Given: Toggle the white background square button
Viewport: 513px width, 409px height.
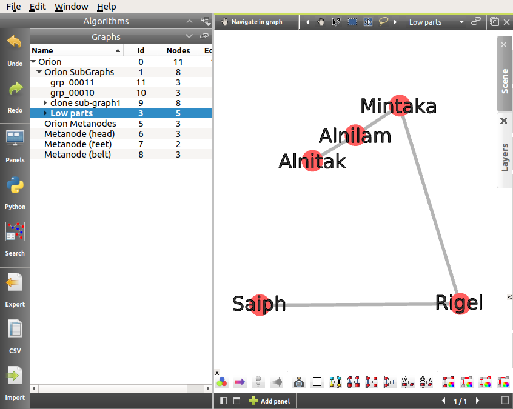Looking at the screenshot, I should [x=317, y=382].
